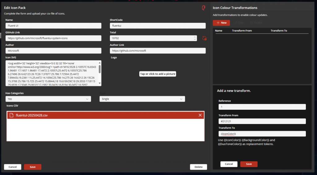This screenshot has height=175, width=317.
Task: Click the file icon beside fluentui-20250428.csv
Action: (11, 115)
